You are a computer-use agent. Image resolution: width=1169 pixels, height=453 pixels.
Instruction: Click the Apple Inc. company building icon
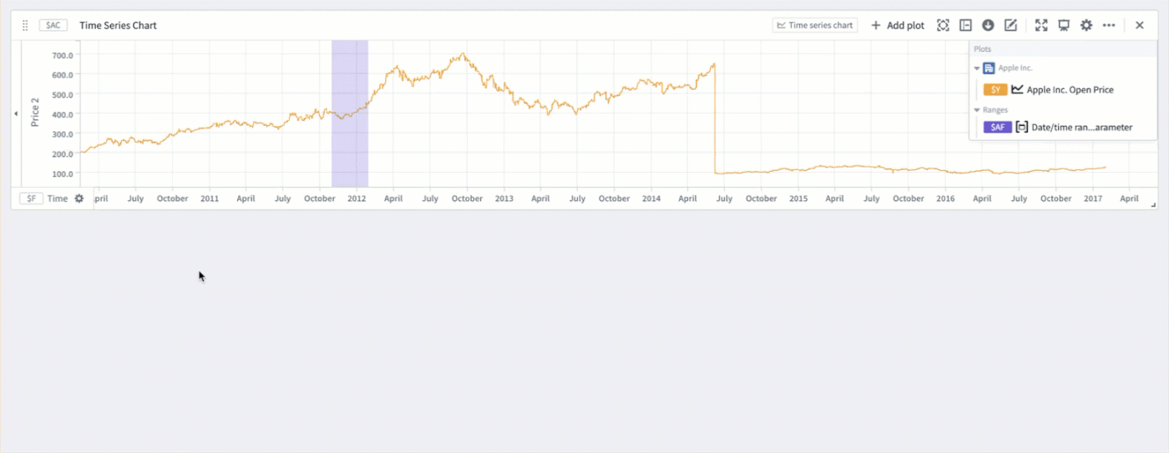click(x=989, y=68)
